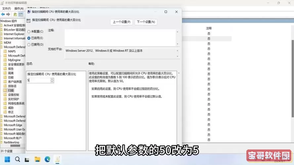Screen dimensions: 294x165
Task: Maximize the CPU usage policy dialog
Action: (x=166, y=12)
